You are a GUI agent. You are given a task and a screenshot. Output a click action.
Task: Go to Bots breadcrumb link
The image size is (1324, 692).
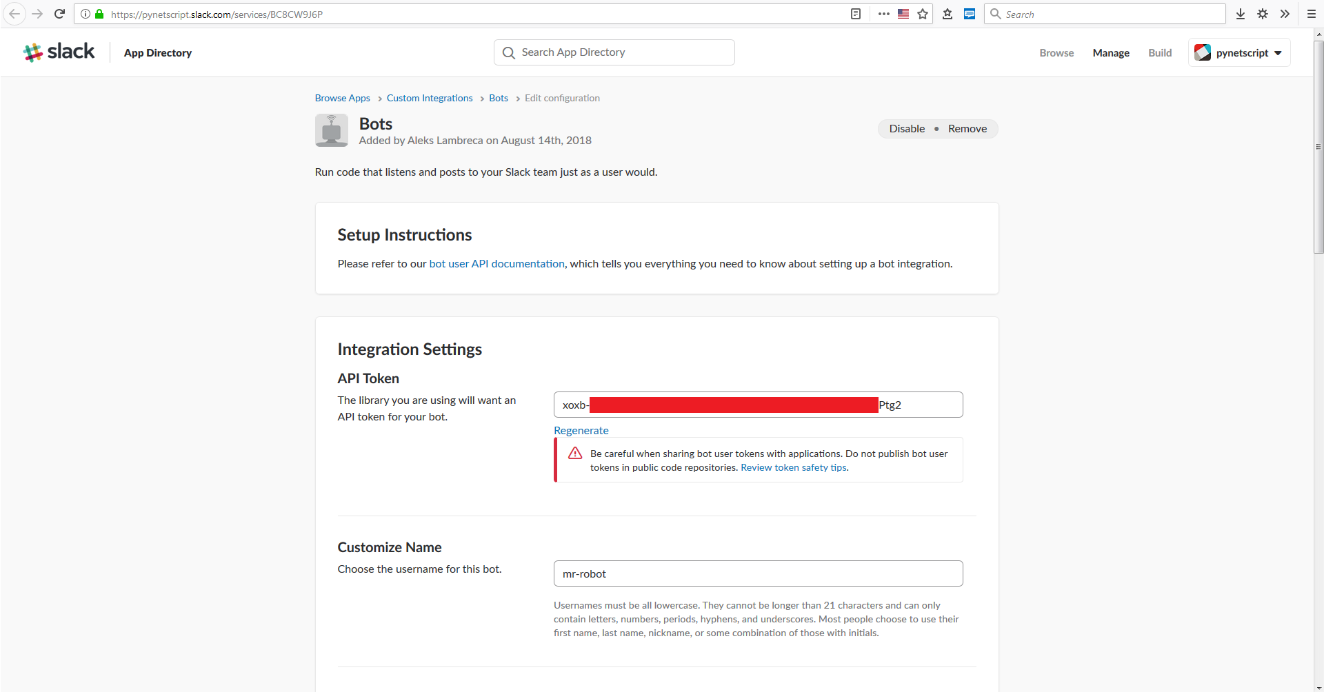(x=499, y=98)
